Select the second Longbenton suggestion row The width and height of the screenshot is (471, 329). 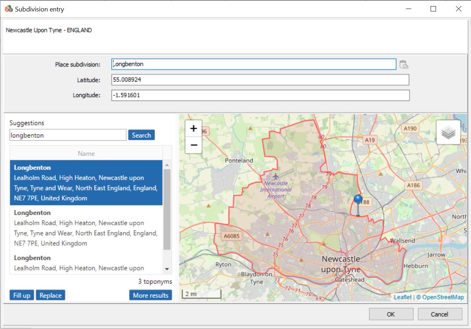86,228
